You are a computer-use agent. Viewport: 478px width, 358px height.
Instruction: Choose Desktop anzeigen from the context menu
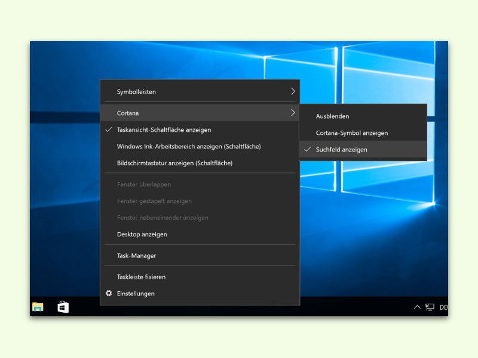(x=200, y=234)
